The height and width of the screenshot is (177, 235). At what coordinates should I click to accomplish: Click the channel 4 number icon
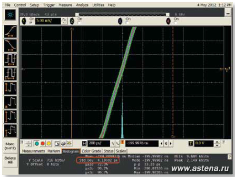(168, 21)
